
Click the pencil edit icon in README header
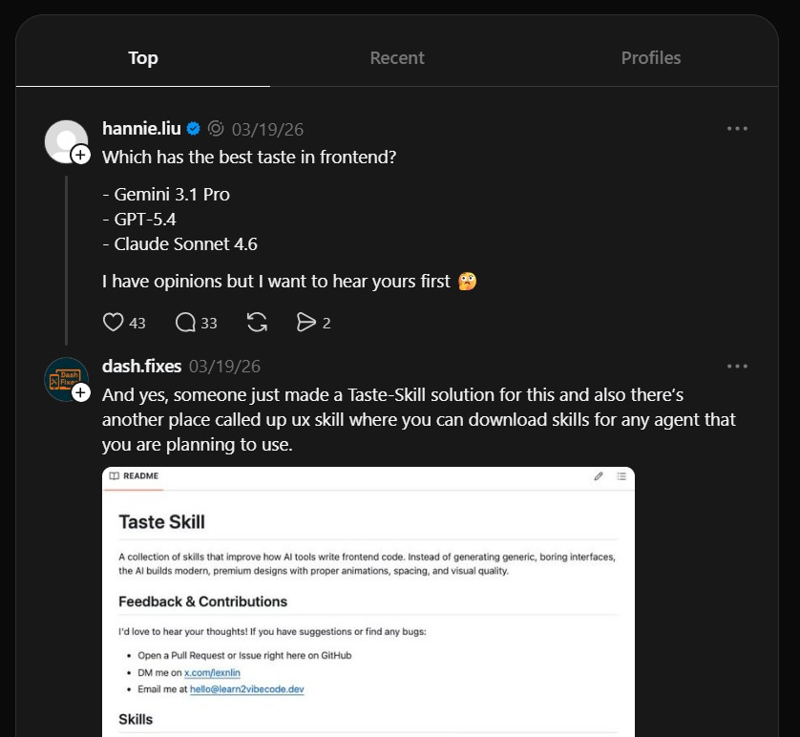coord(599,475)
